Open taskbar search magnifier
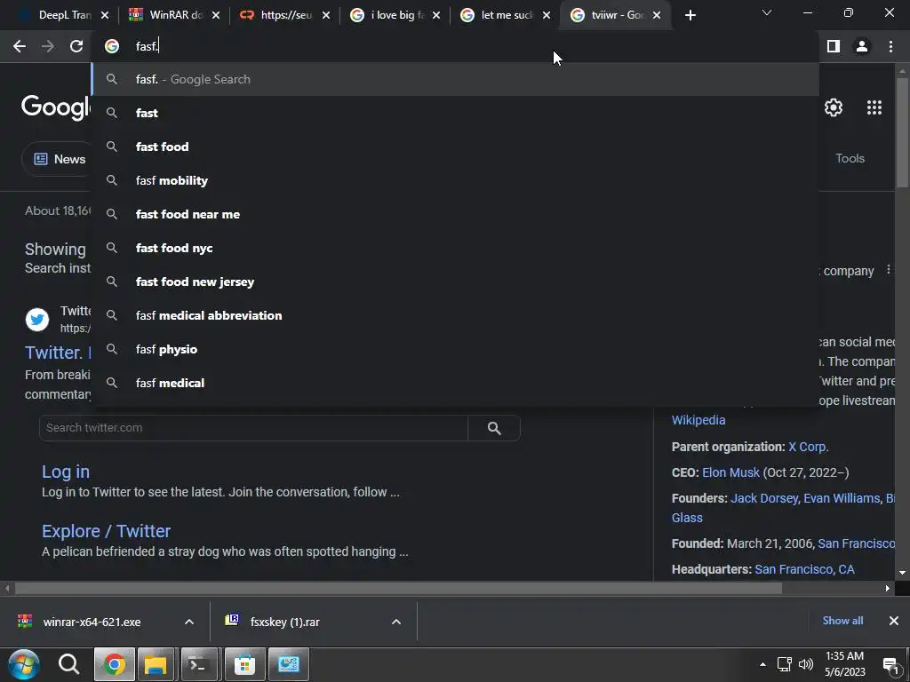This screenshot has height=682, width=910. [x=68, y=664]
